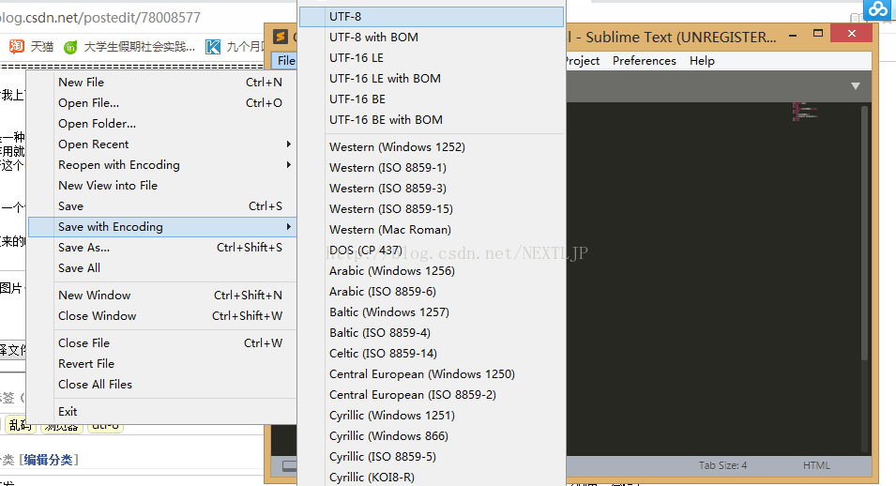The width and height of the screenshot is (896, 486).
Task: Select Cyrillic (ISO 8859-5) encoding
Action: point(432,456)
